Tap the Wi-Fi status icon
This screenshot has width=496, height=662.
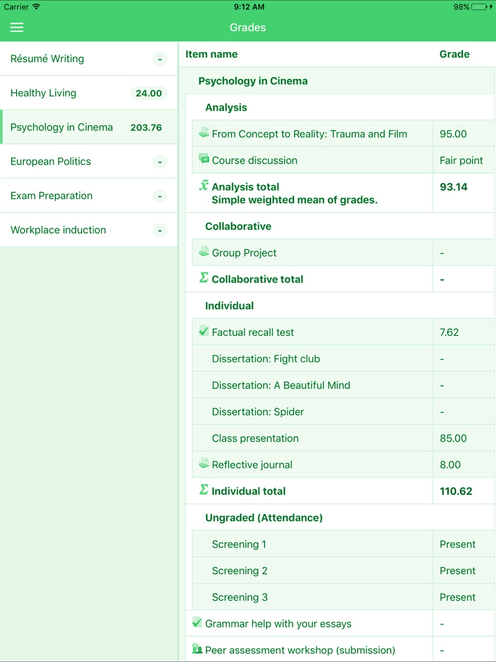pyautogui.click(x=36, y=6)
